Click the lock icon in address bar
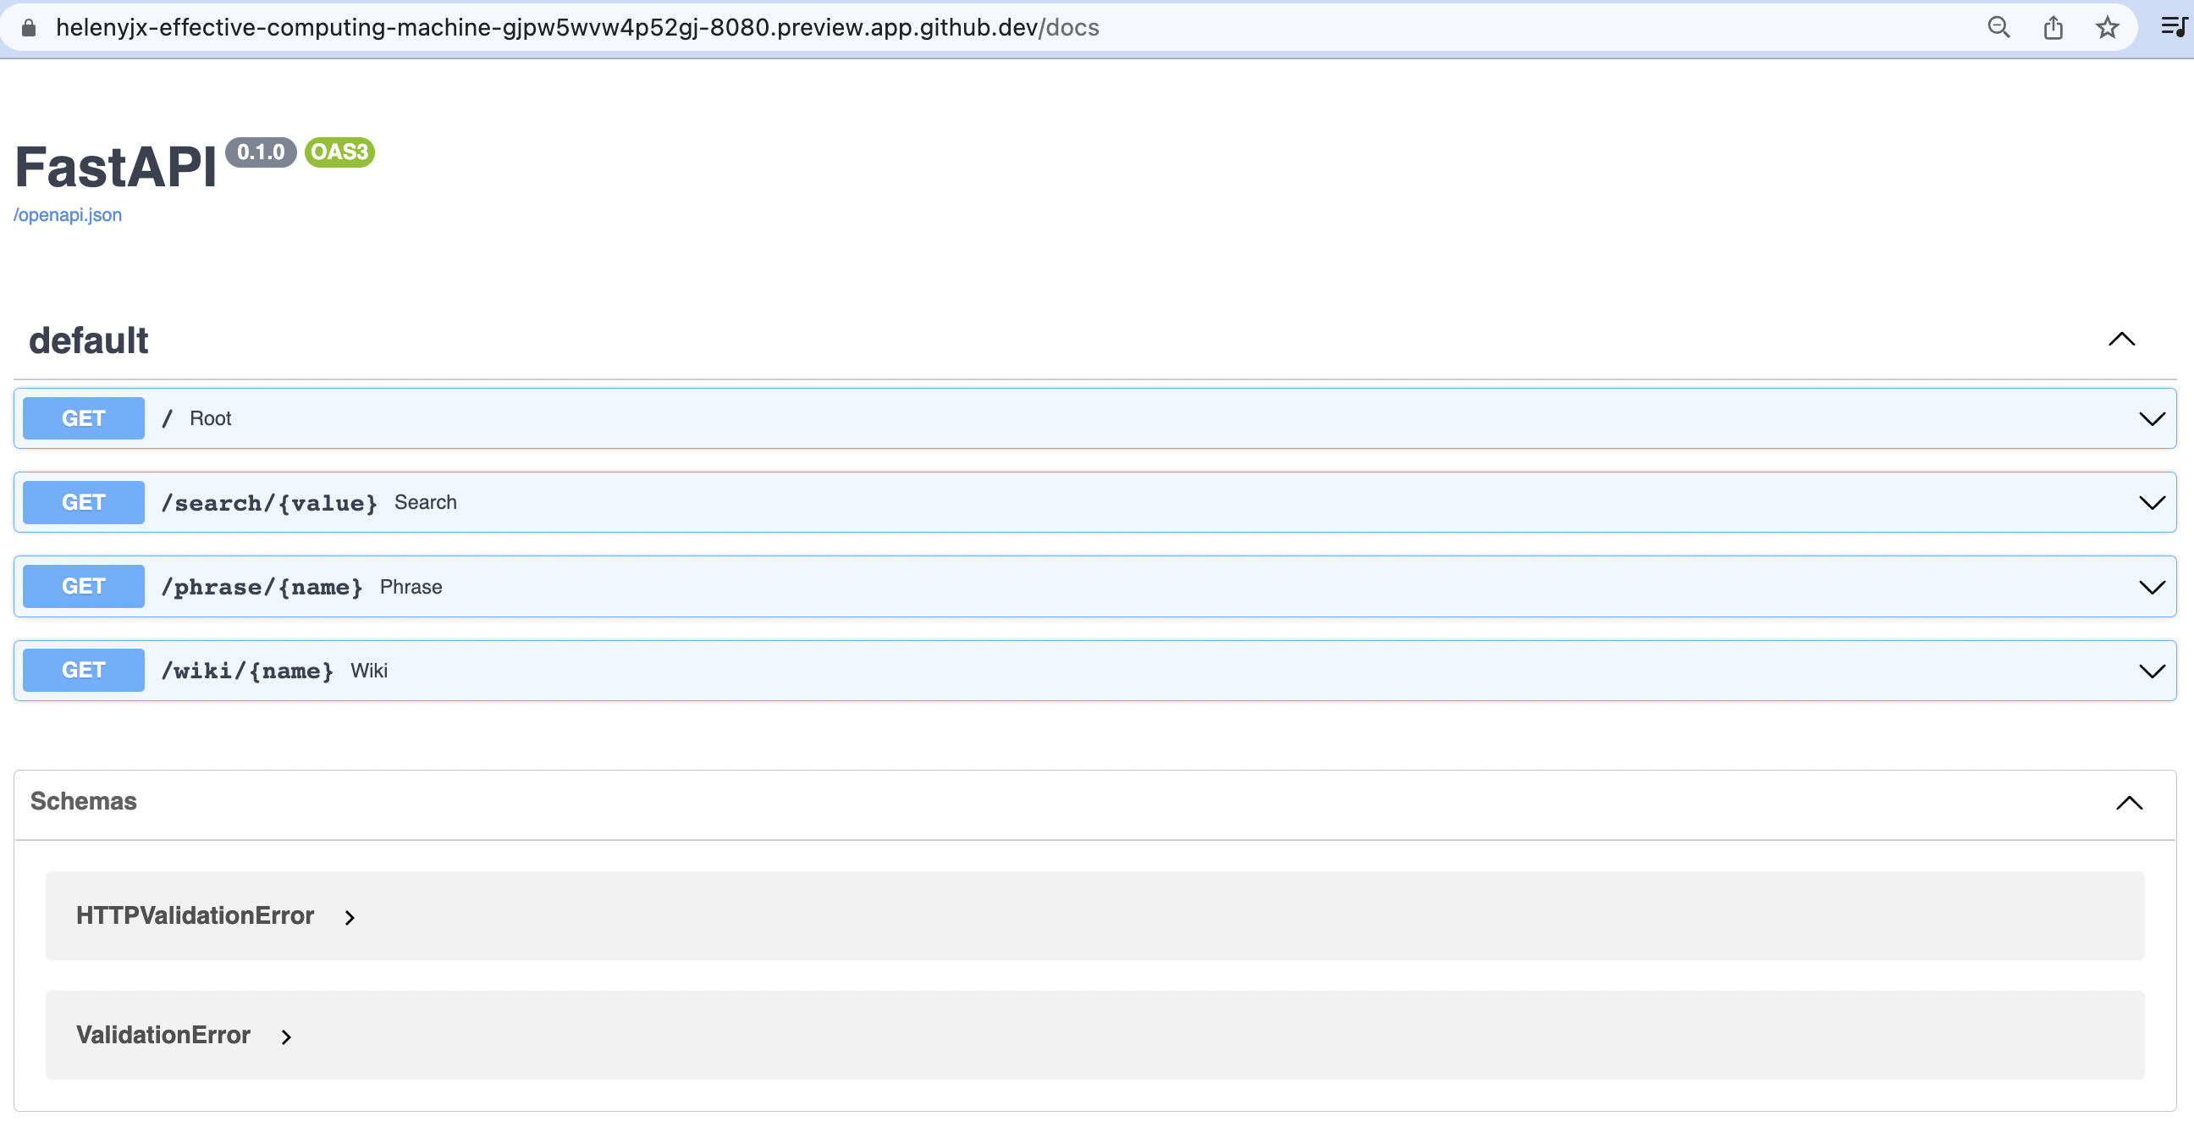This screenshot has height=1133, width=2194. tap(28, 28)
